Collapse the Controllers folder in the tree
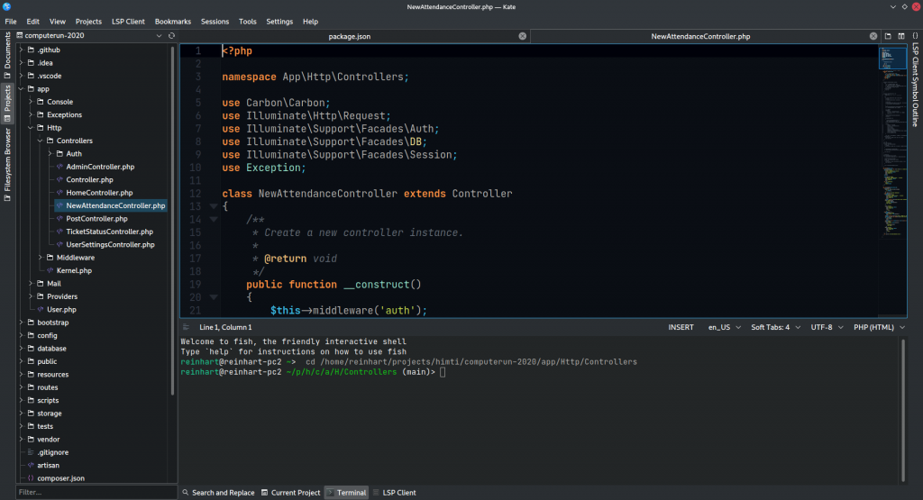The image size is (923, 500). point(40,141)
